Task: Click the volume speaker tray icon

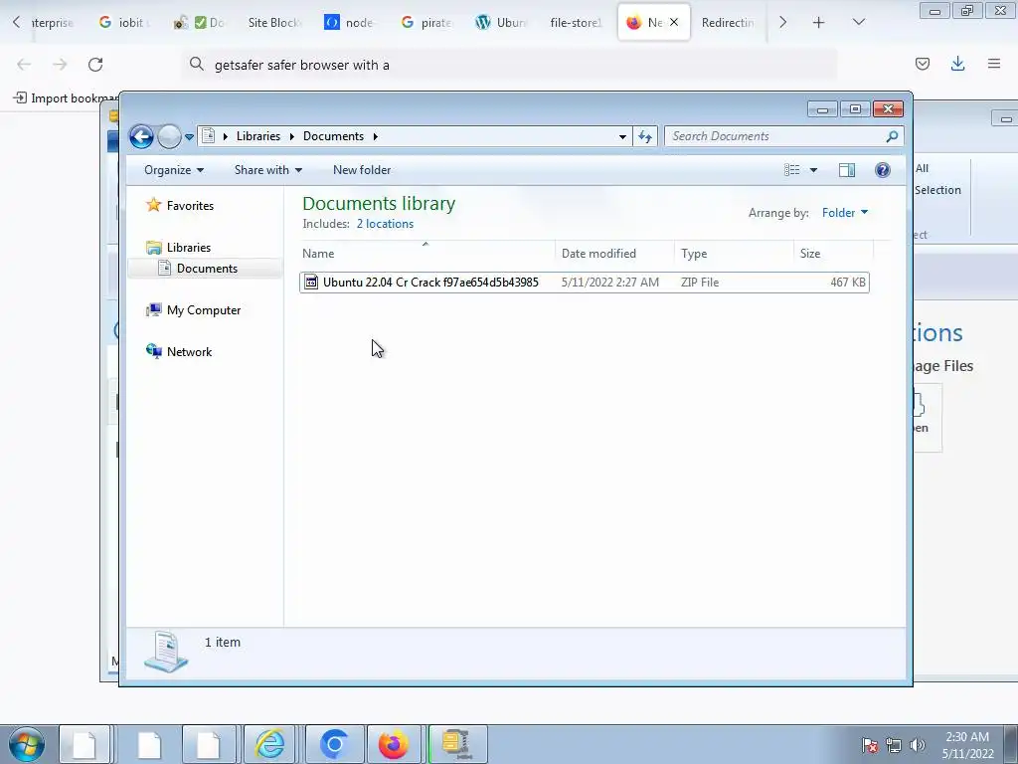Action: (918, 745)
